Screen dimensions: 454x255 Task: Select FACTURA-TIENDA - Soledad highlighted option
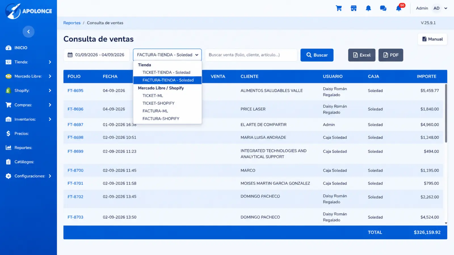(167, 80)
